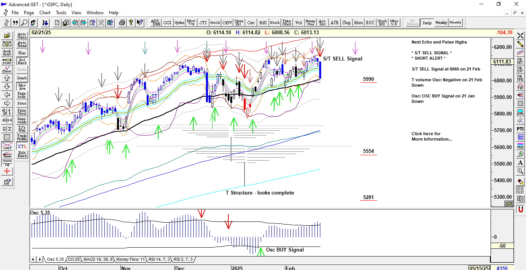Click the print icon in the toolbar
The image size is (526, 270).
122,23
